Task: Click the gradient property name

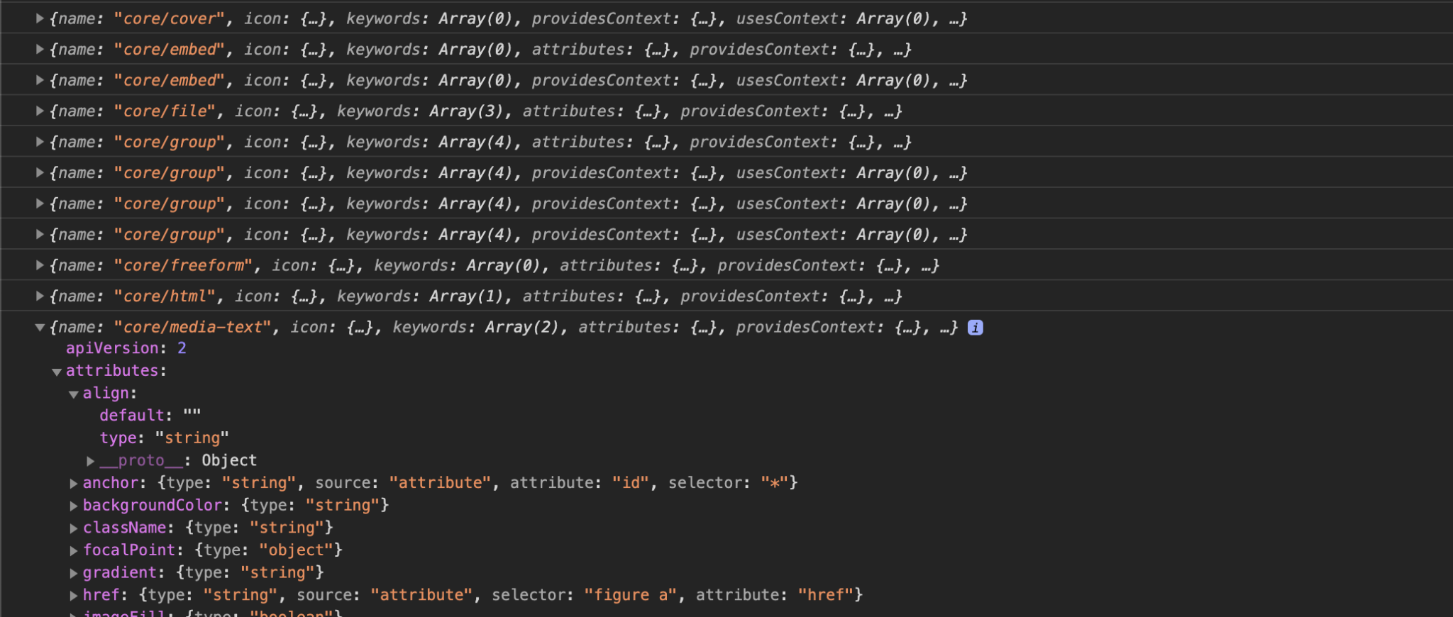Action: click(x=120, y=572)
